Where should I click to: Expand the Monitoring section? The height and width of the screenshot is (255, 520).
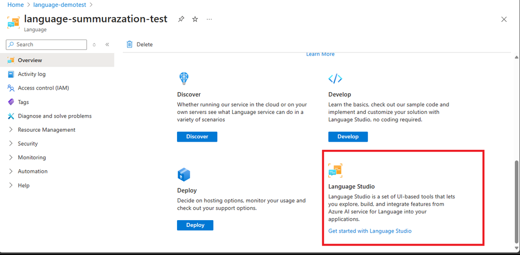coord(11,157)
